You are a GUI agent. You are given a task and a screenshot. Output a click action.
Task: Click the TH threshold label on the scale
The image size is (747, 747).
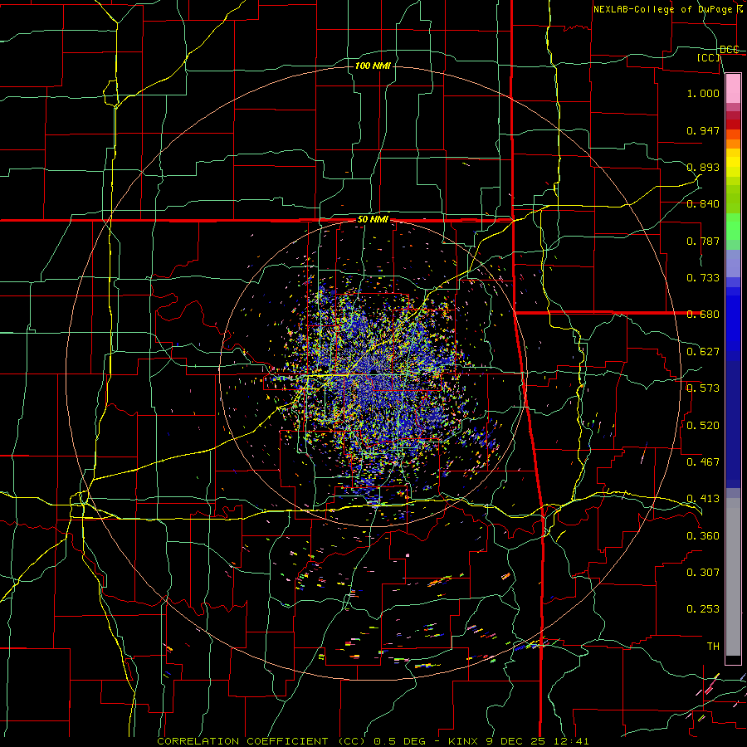click(713, 647)
